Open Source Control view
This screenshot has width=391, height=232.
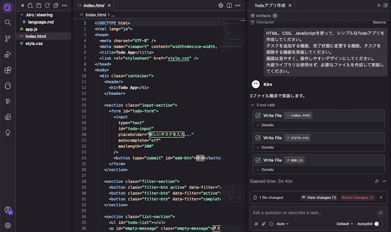click(8, 39)
